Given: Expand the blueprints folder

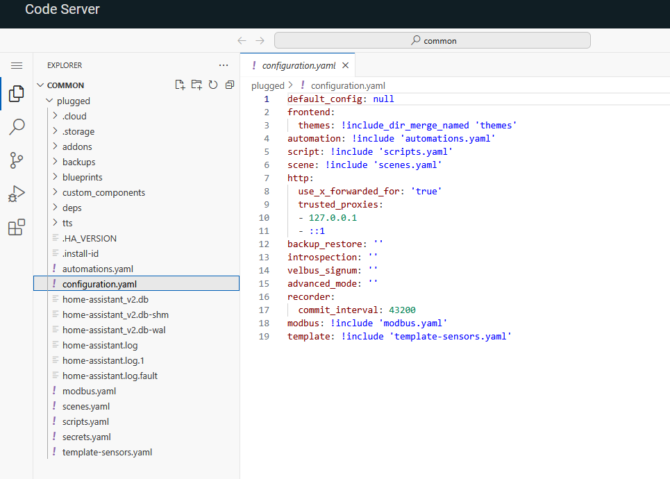Looking at the screenshot, I should tap(82, 177).
